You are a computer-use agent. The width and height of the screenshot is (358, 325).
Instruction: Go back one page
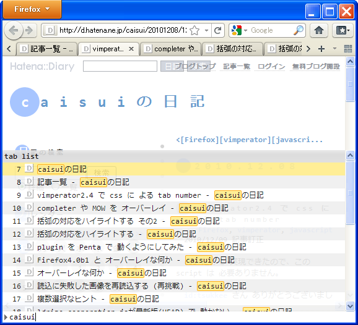pos(14,30)
